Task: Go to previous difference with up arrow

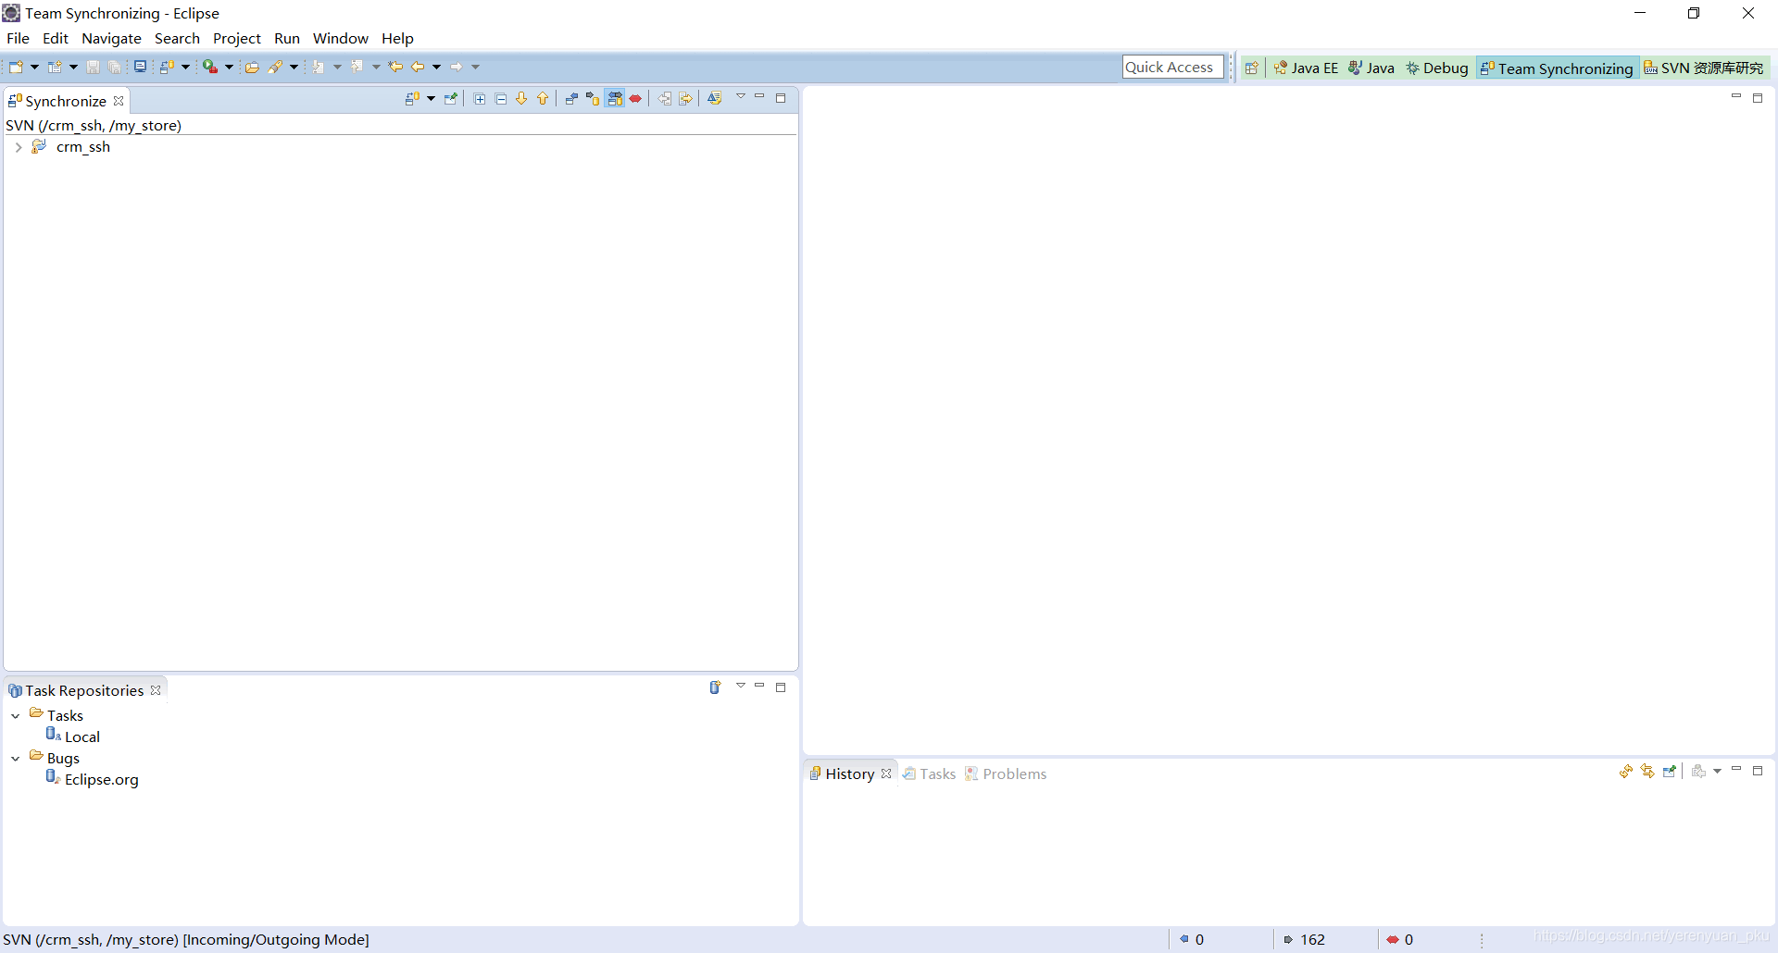Action: pyautogui.click(x=543, y=99)
